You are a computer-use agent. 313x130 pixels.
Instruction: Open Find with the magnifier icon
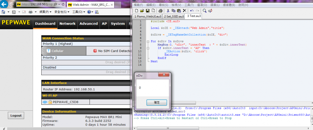tap(205, 11)
